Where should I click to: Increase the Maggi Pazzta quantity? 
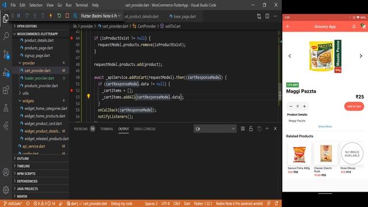304,106
